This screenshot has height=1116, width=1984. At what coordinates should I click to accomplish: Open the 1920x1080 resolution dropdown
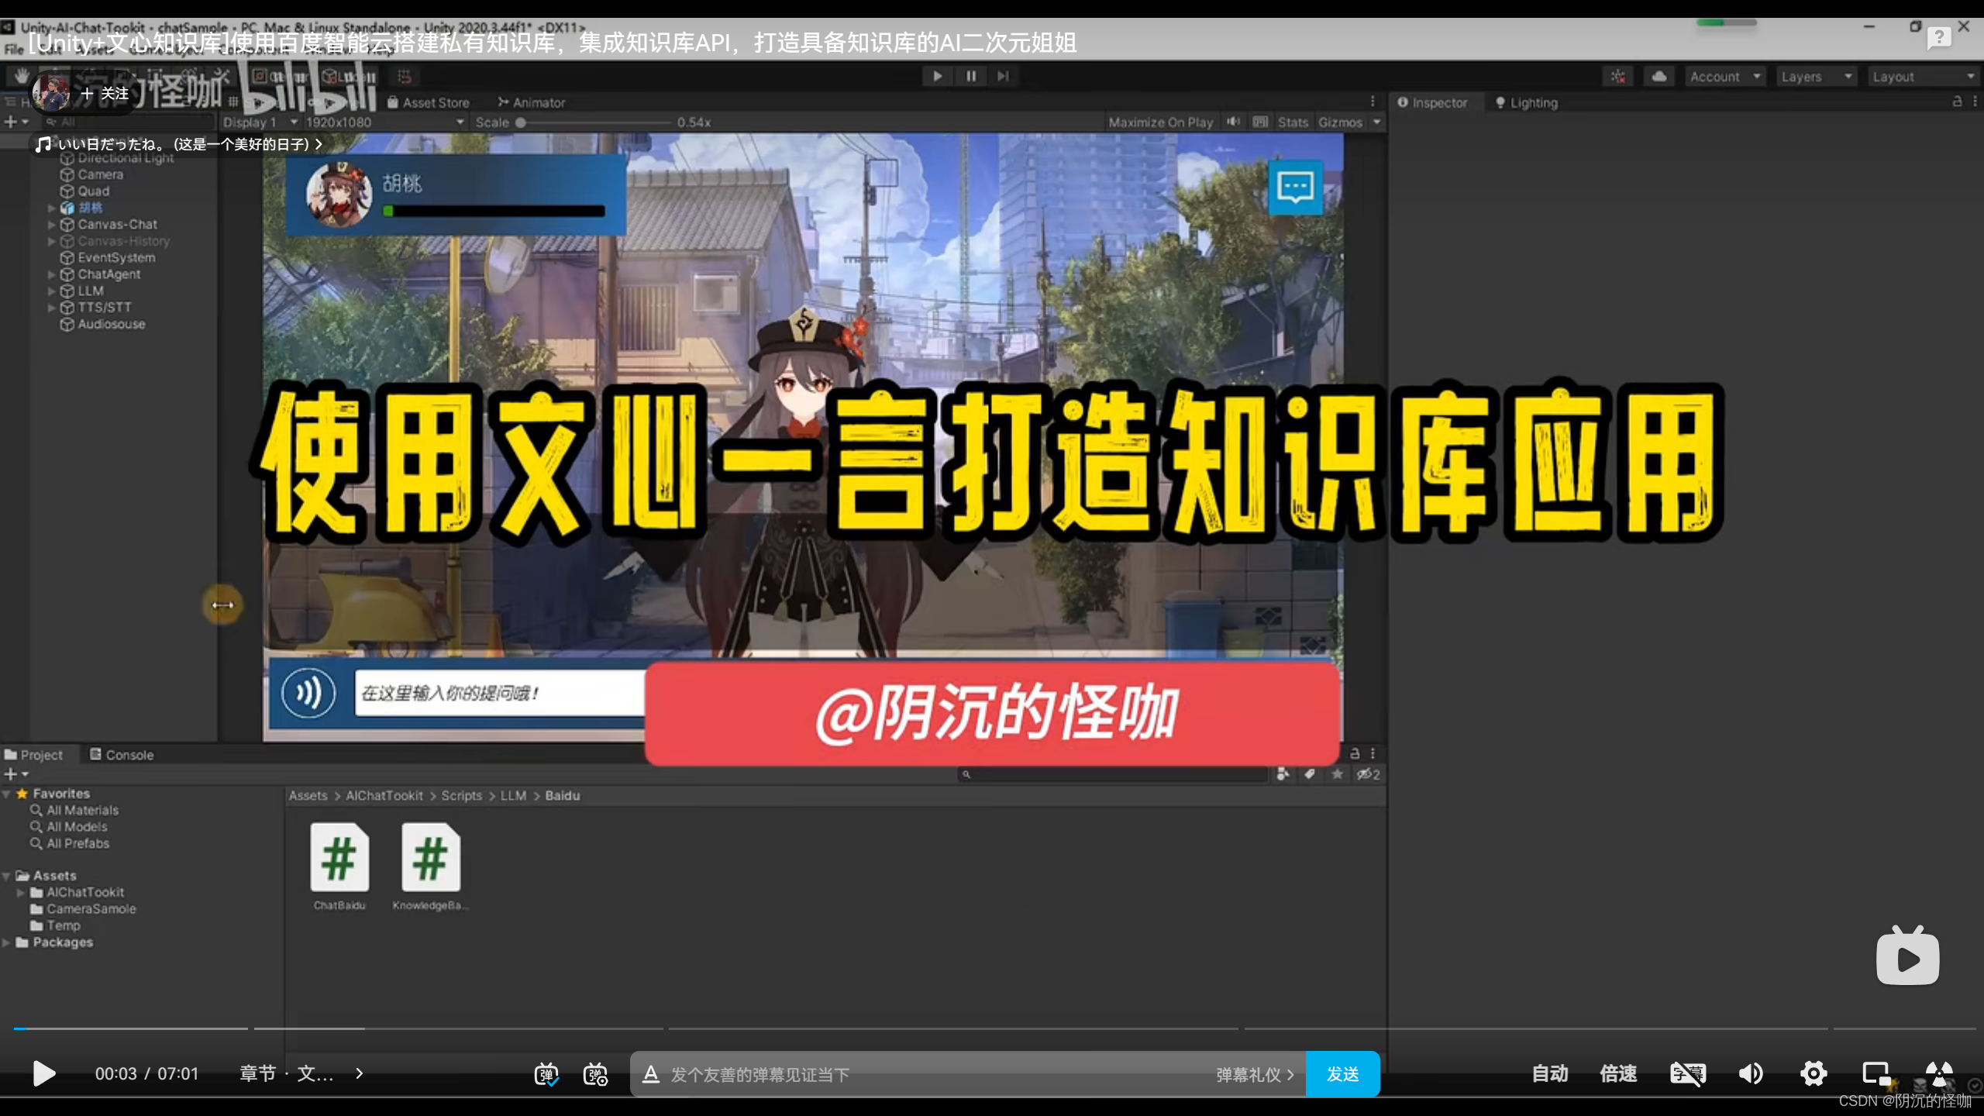pos(384,122)
